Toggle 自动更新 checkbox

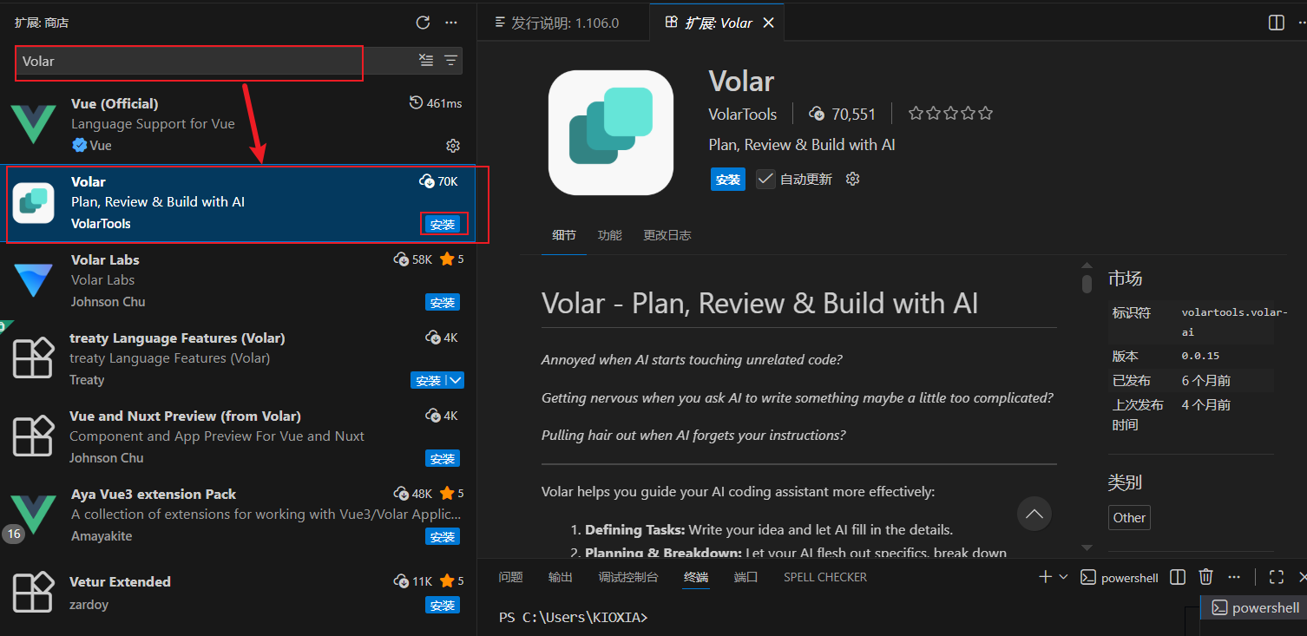click(x=765, y=179)
